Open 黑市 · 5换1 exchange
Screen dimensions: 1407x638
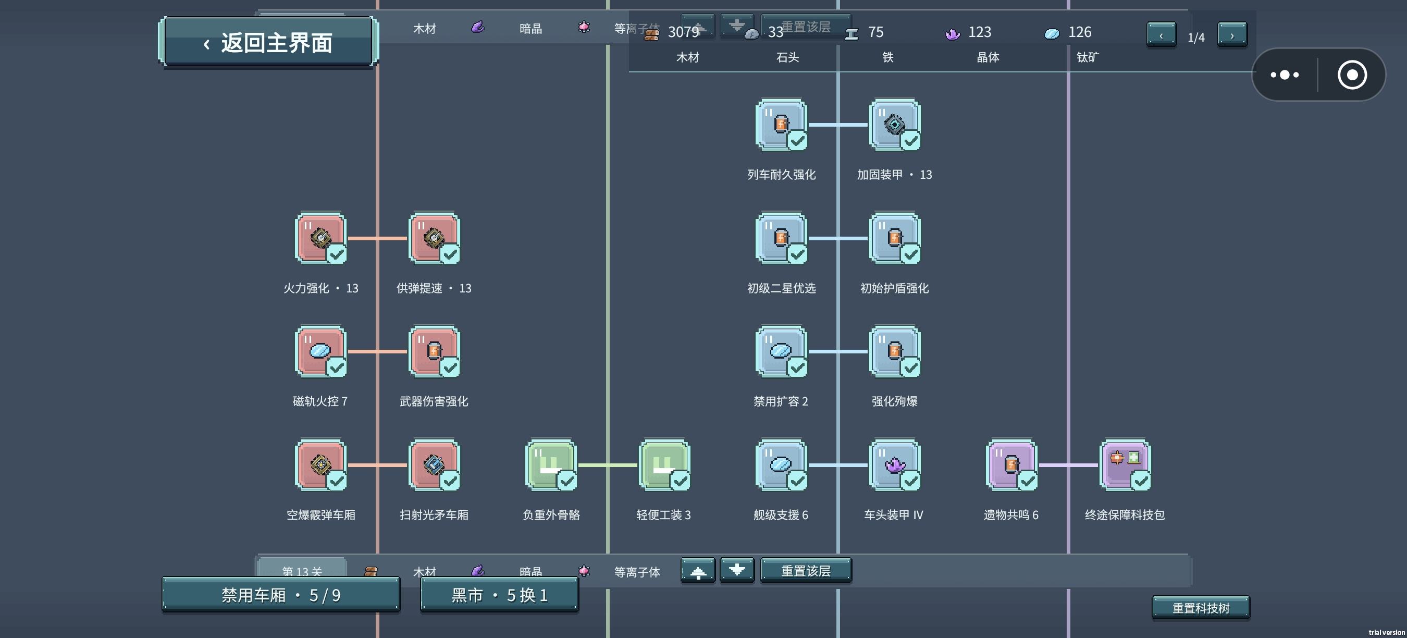point(499,595)
